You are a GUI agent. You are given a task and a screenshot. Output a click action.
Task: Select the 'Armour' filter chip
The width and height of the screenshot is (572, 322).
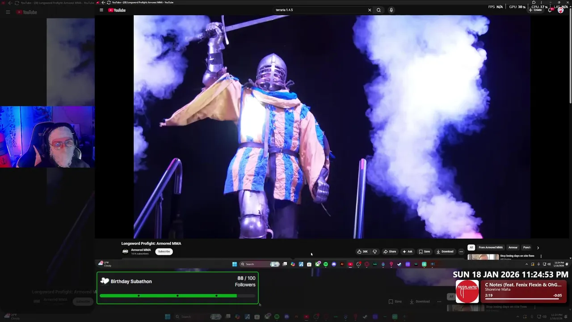[513, 247]
